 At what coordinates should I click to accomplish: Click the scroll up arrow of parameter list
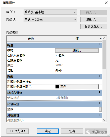tap(104, 38)
